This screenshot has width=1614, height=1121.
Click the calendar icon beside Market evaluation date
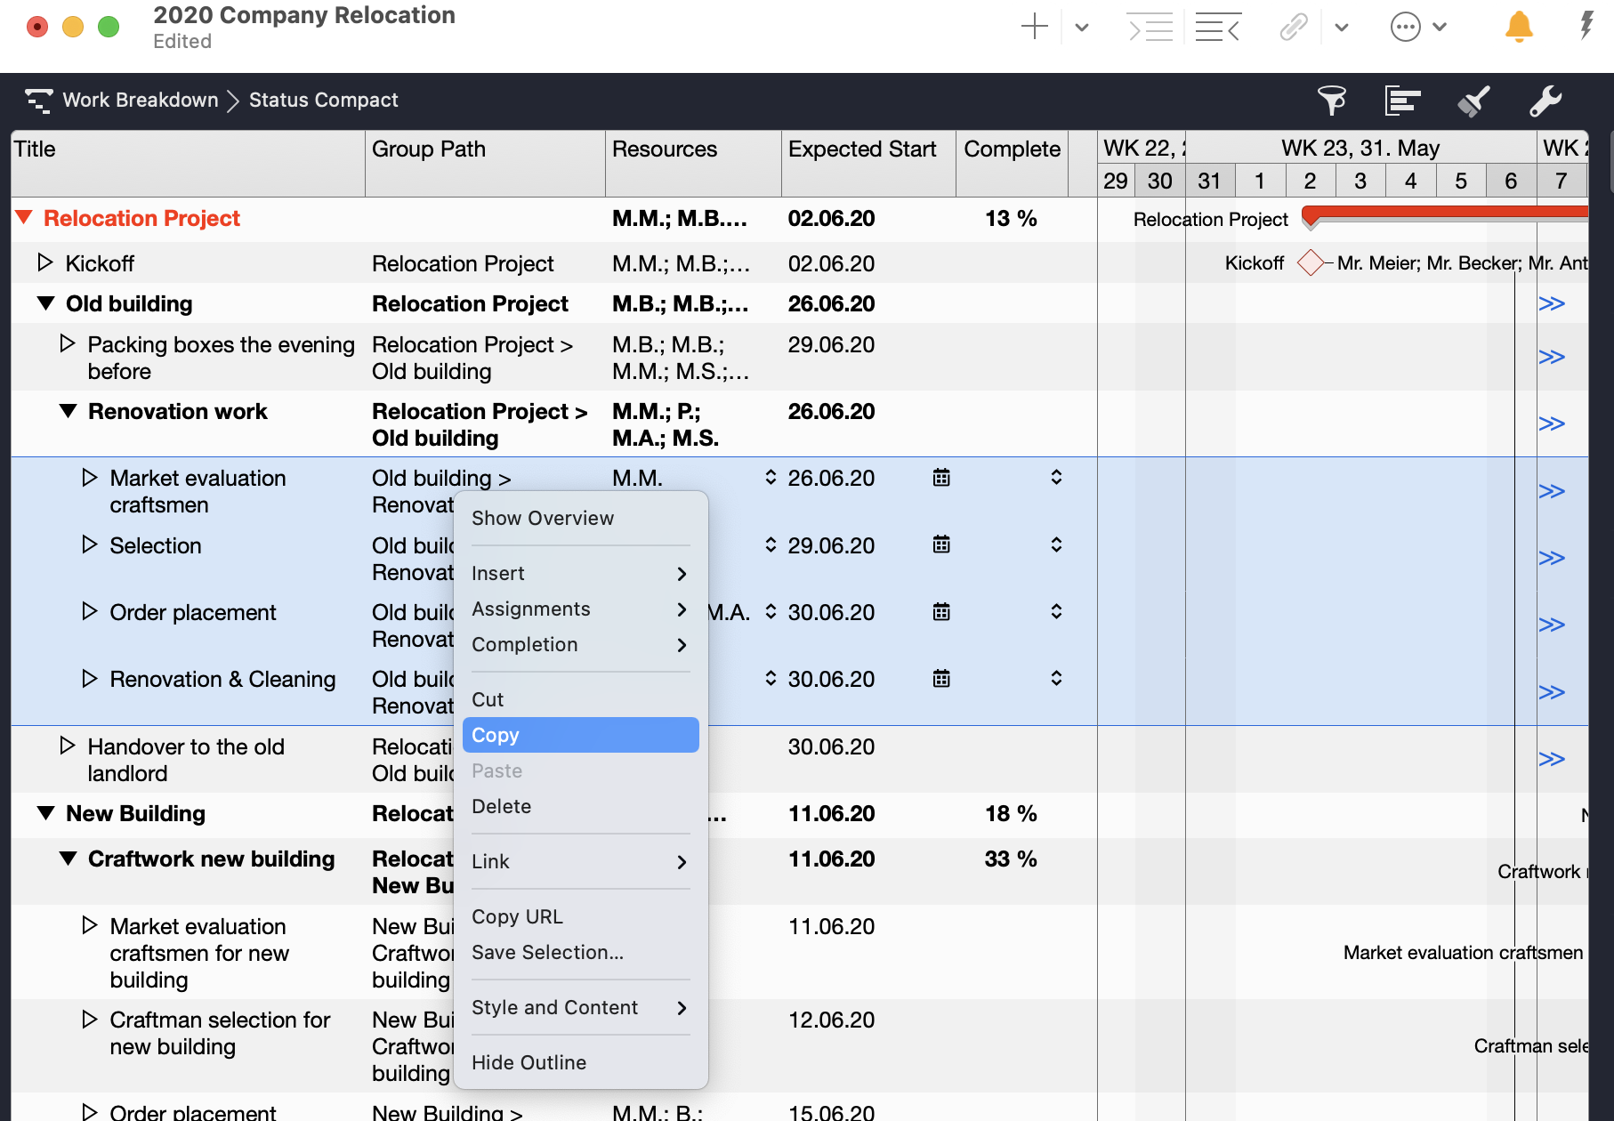click(x=941, y=478)
